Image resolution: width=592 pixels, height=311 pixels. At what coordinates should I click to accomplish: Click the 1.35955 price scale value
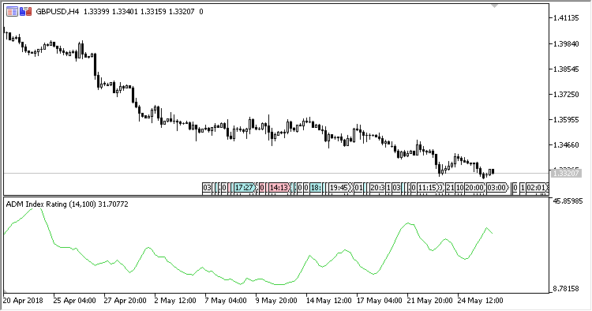click(x=566, y=120)
